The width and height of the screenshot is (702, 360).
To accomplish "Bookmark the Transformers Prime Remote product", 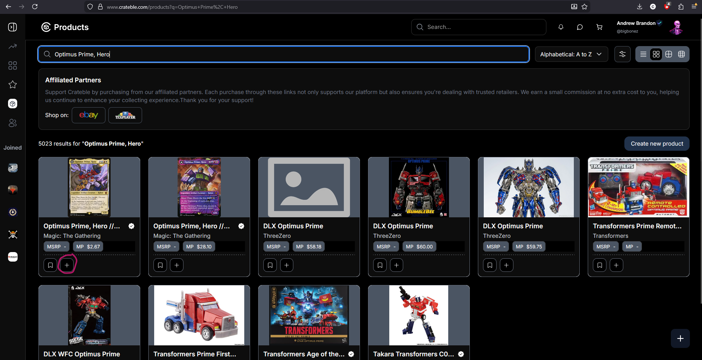I will [x=599, y=265].
